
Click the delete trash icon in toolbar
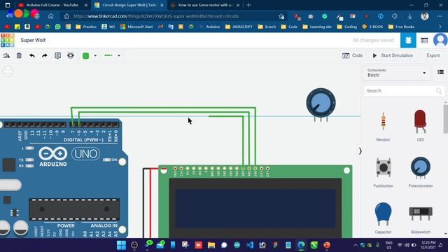(x=19, y=56)
